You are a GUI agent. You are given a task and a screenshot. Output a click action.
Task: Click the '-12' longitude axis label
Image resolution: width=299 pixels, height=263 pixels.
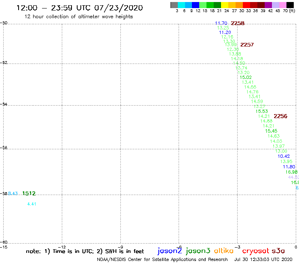(62, 247)
